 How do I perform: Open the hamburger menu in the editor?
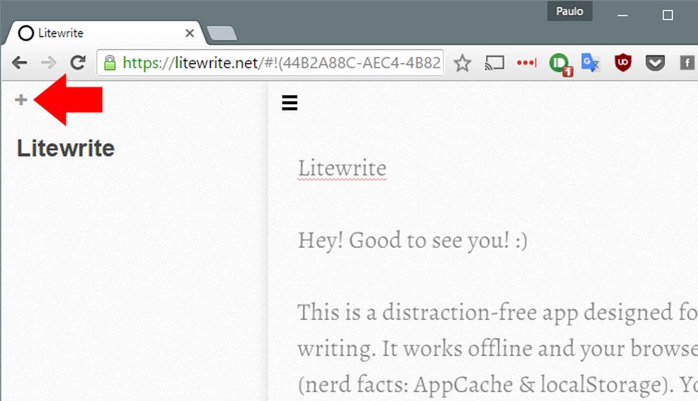click(x=289, y=103)
